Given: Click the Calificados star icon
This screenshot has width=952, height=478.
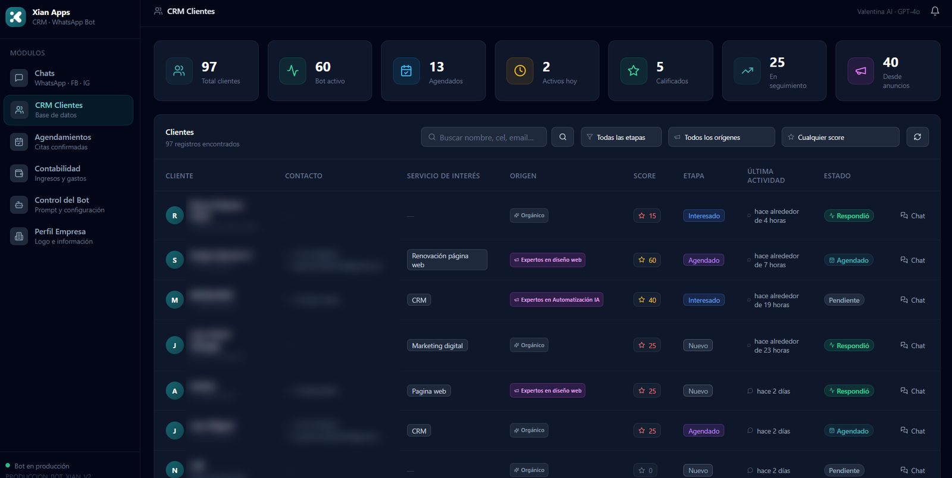Looking at the screenshot, I should click(634, 71).
